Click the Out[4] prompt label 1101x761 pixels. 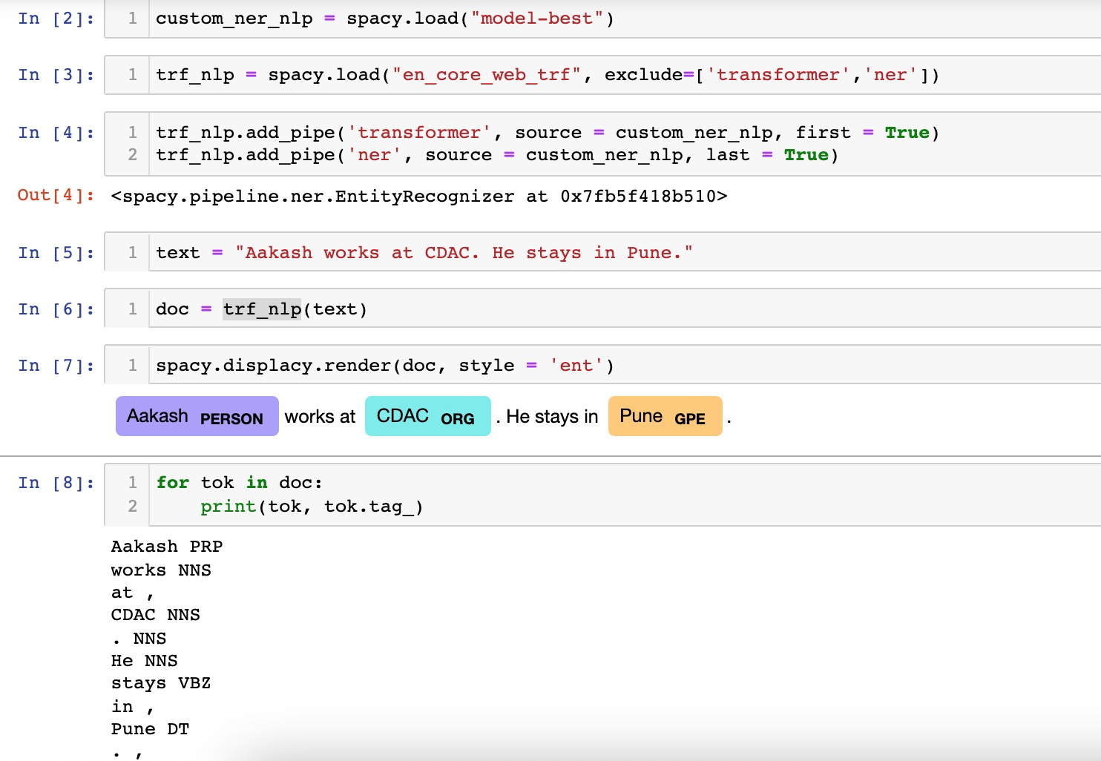[x=57, y=195]
